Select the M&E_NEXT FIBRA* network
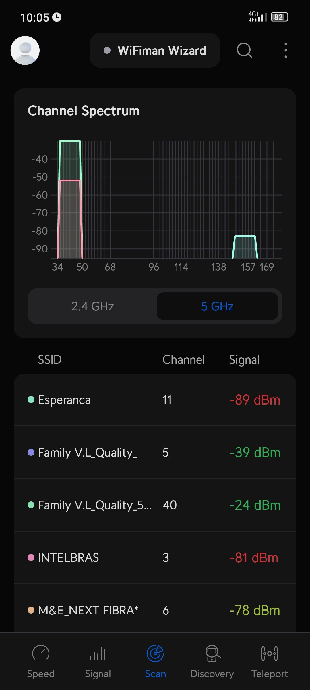Viewport: 310px width, 690px height. [x=155, y=610]
